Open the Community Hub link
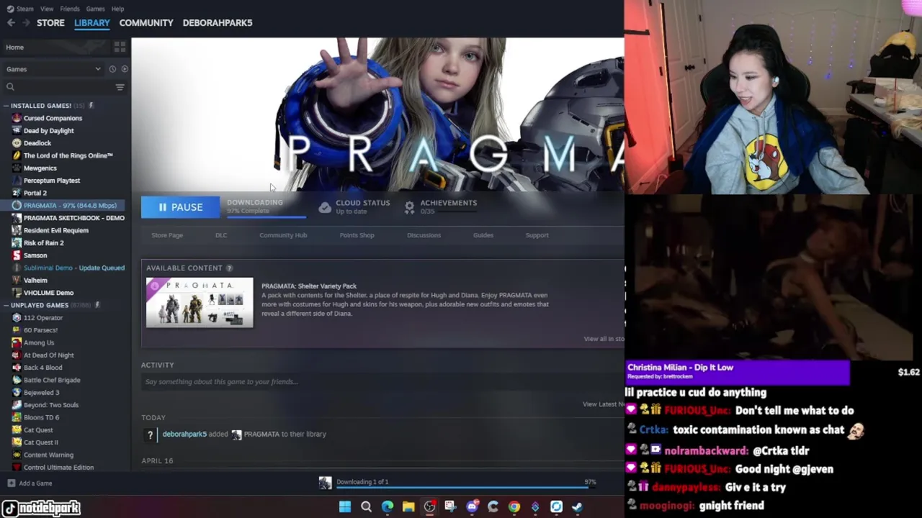Viewport: 922px width, 518px height. (283, 235)
